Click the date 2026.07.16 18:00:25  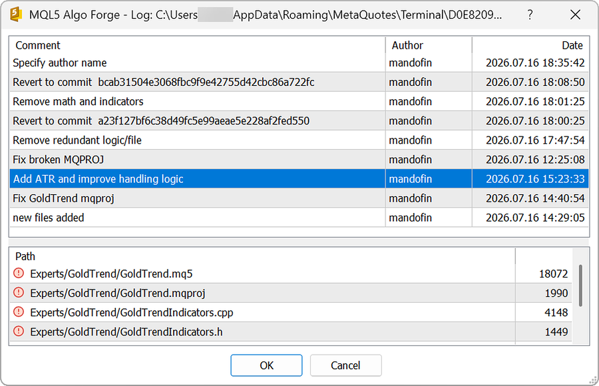tap(535, 120)
